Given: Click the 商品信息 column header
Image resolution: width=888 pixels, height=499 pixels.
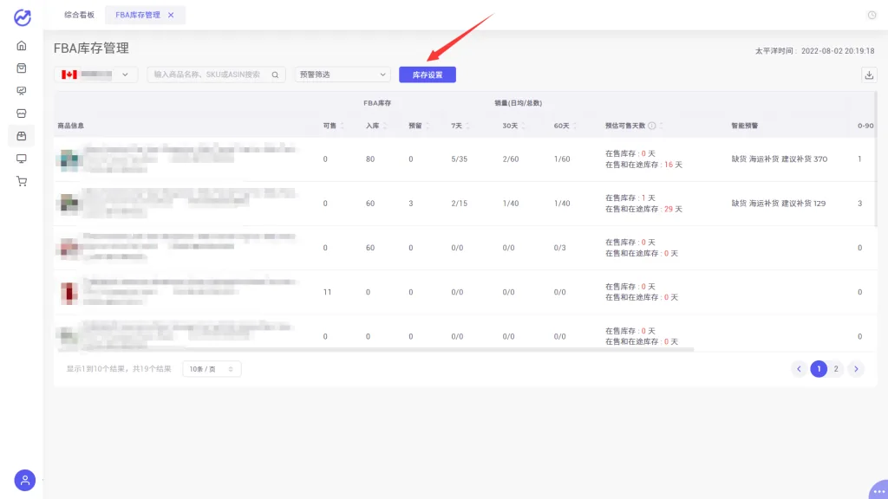Looking at the screenshot, I should [x=71, y=126].
